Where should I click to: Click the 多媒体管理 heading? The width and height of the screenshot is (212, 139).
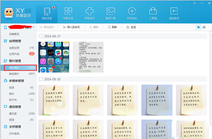point(17,81)
